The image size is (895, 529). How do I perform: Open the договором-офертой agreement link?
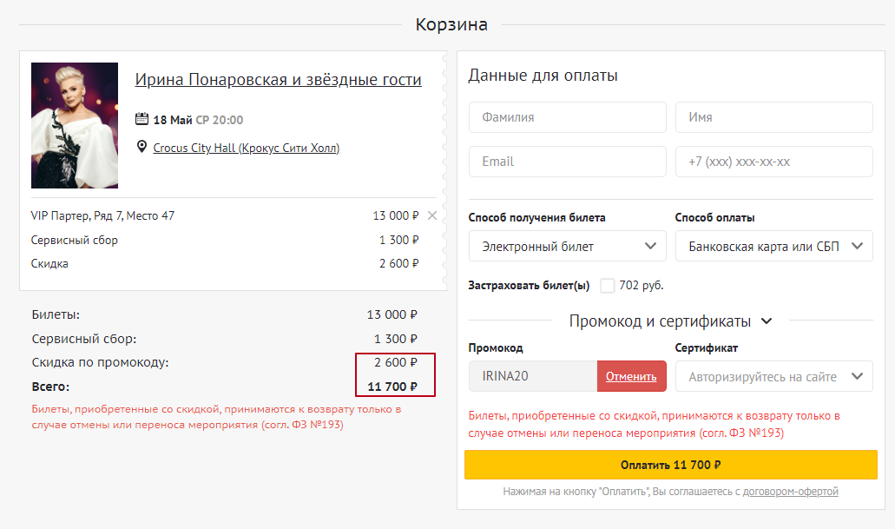click(x=791, y=492)
